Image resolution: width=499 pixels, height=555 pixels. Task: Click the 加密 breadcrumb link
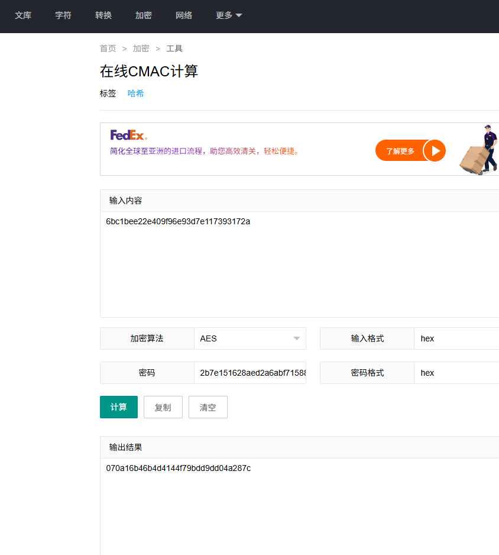pos(141,48)
